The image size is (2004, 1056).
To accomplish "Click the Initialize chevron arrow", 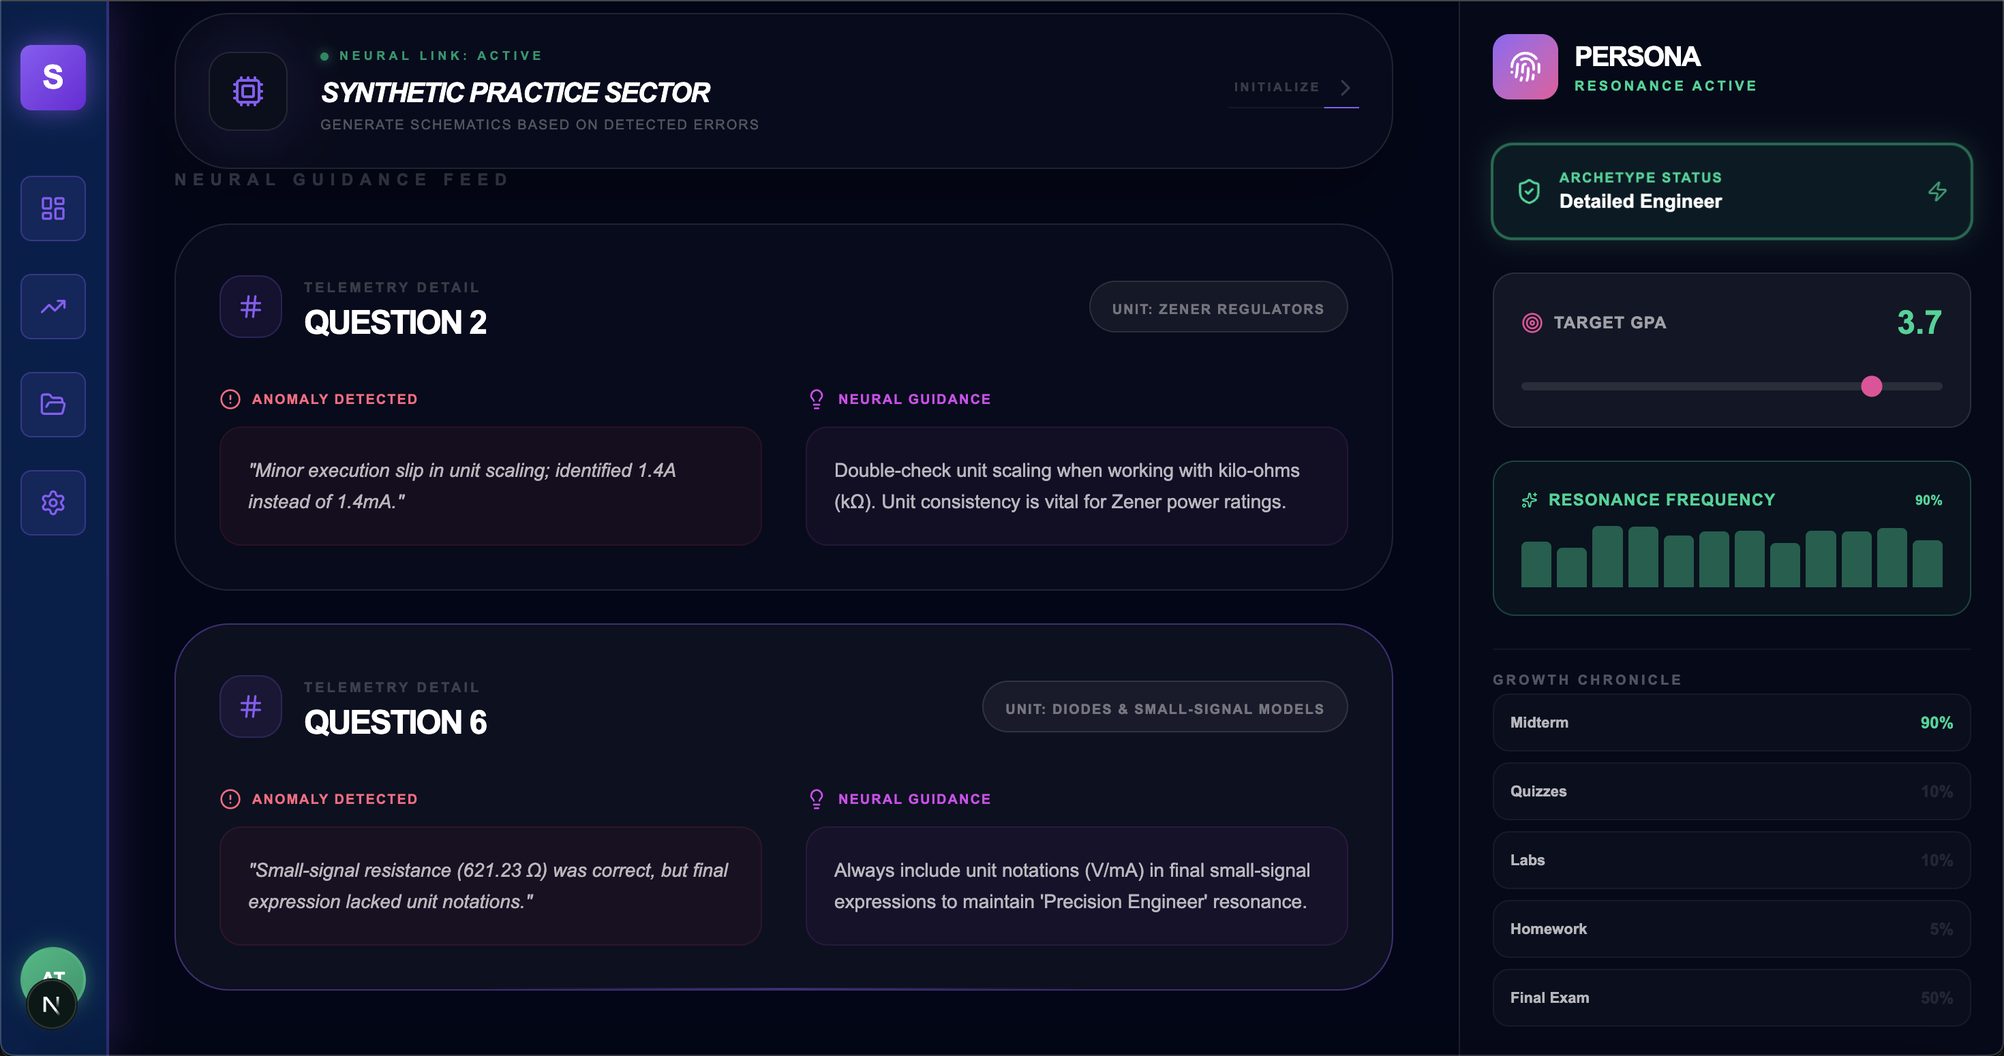I will (1345, 87).
